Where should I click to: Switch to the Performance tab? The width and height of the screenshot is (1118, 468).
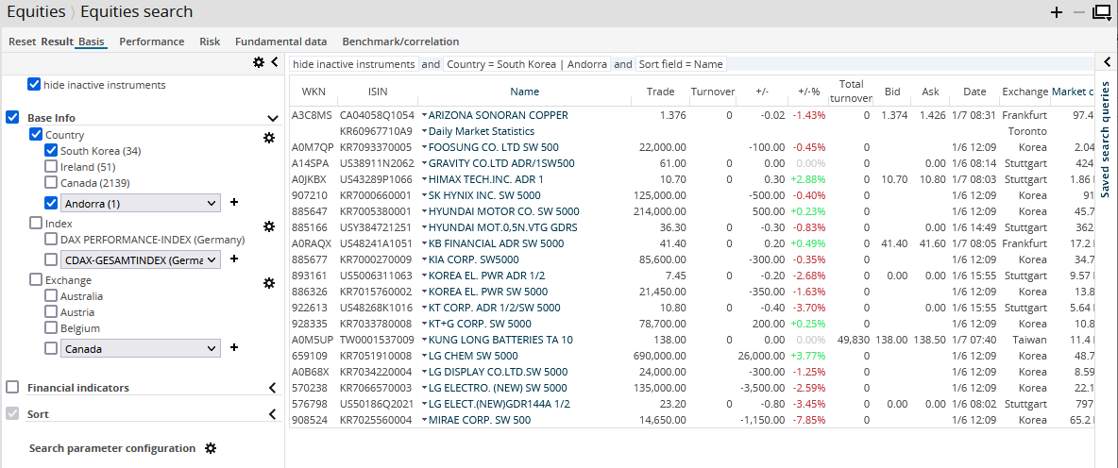151,42
